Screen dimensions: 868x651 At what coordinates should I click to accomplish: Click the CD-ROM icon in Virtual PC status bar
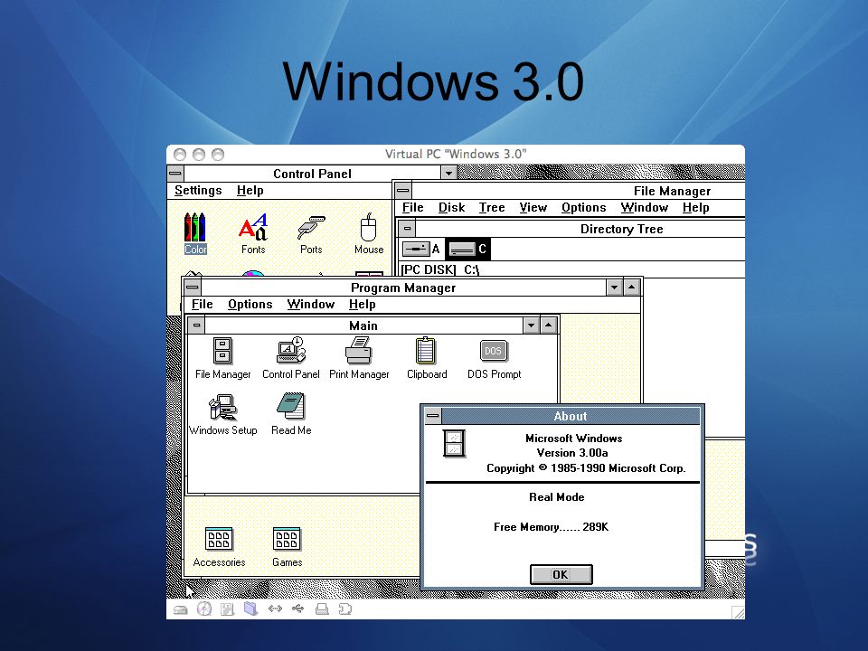(204, 609)
